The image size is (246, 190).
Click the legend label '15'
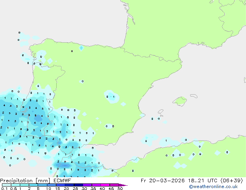pos(57,188)
